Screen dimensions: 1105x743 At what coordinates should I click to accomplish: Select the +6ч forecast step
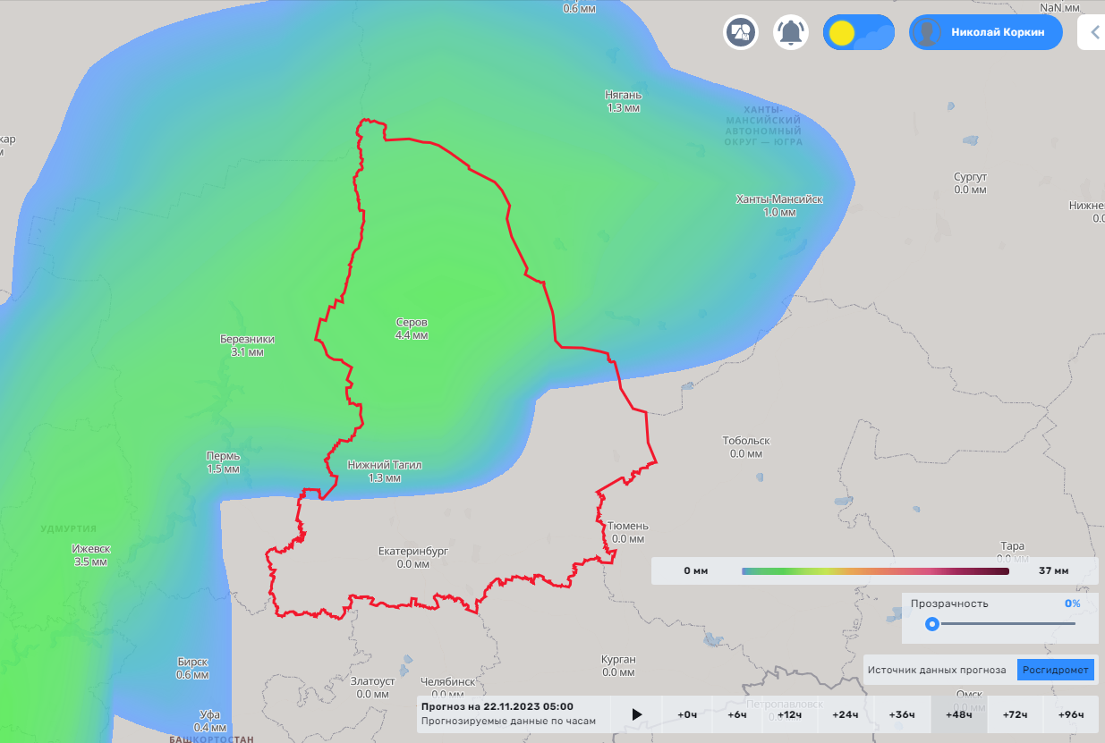click(737, 714)
